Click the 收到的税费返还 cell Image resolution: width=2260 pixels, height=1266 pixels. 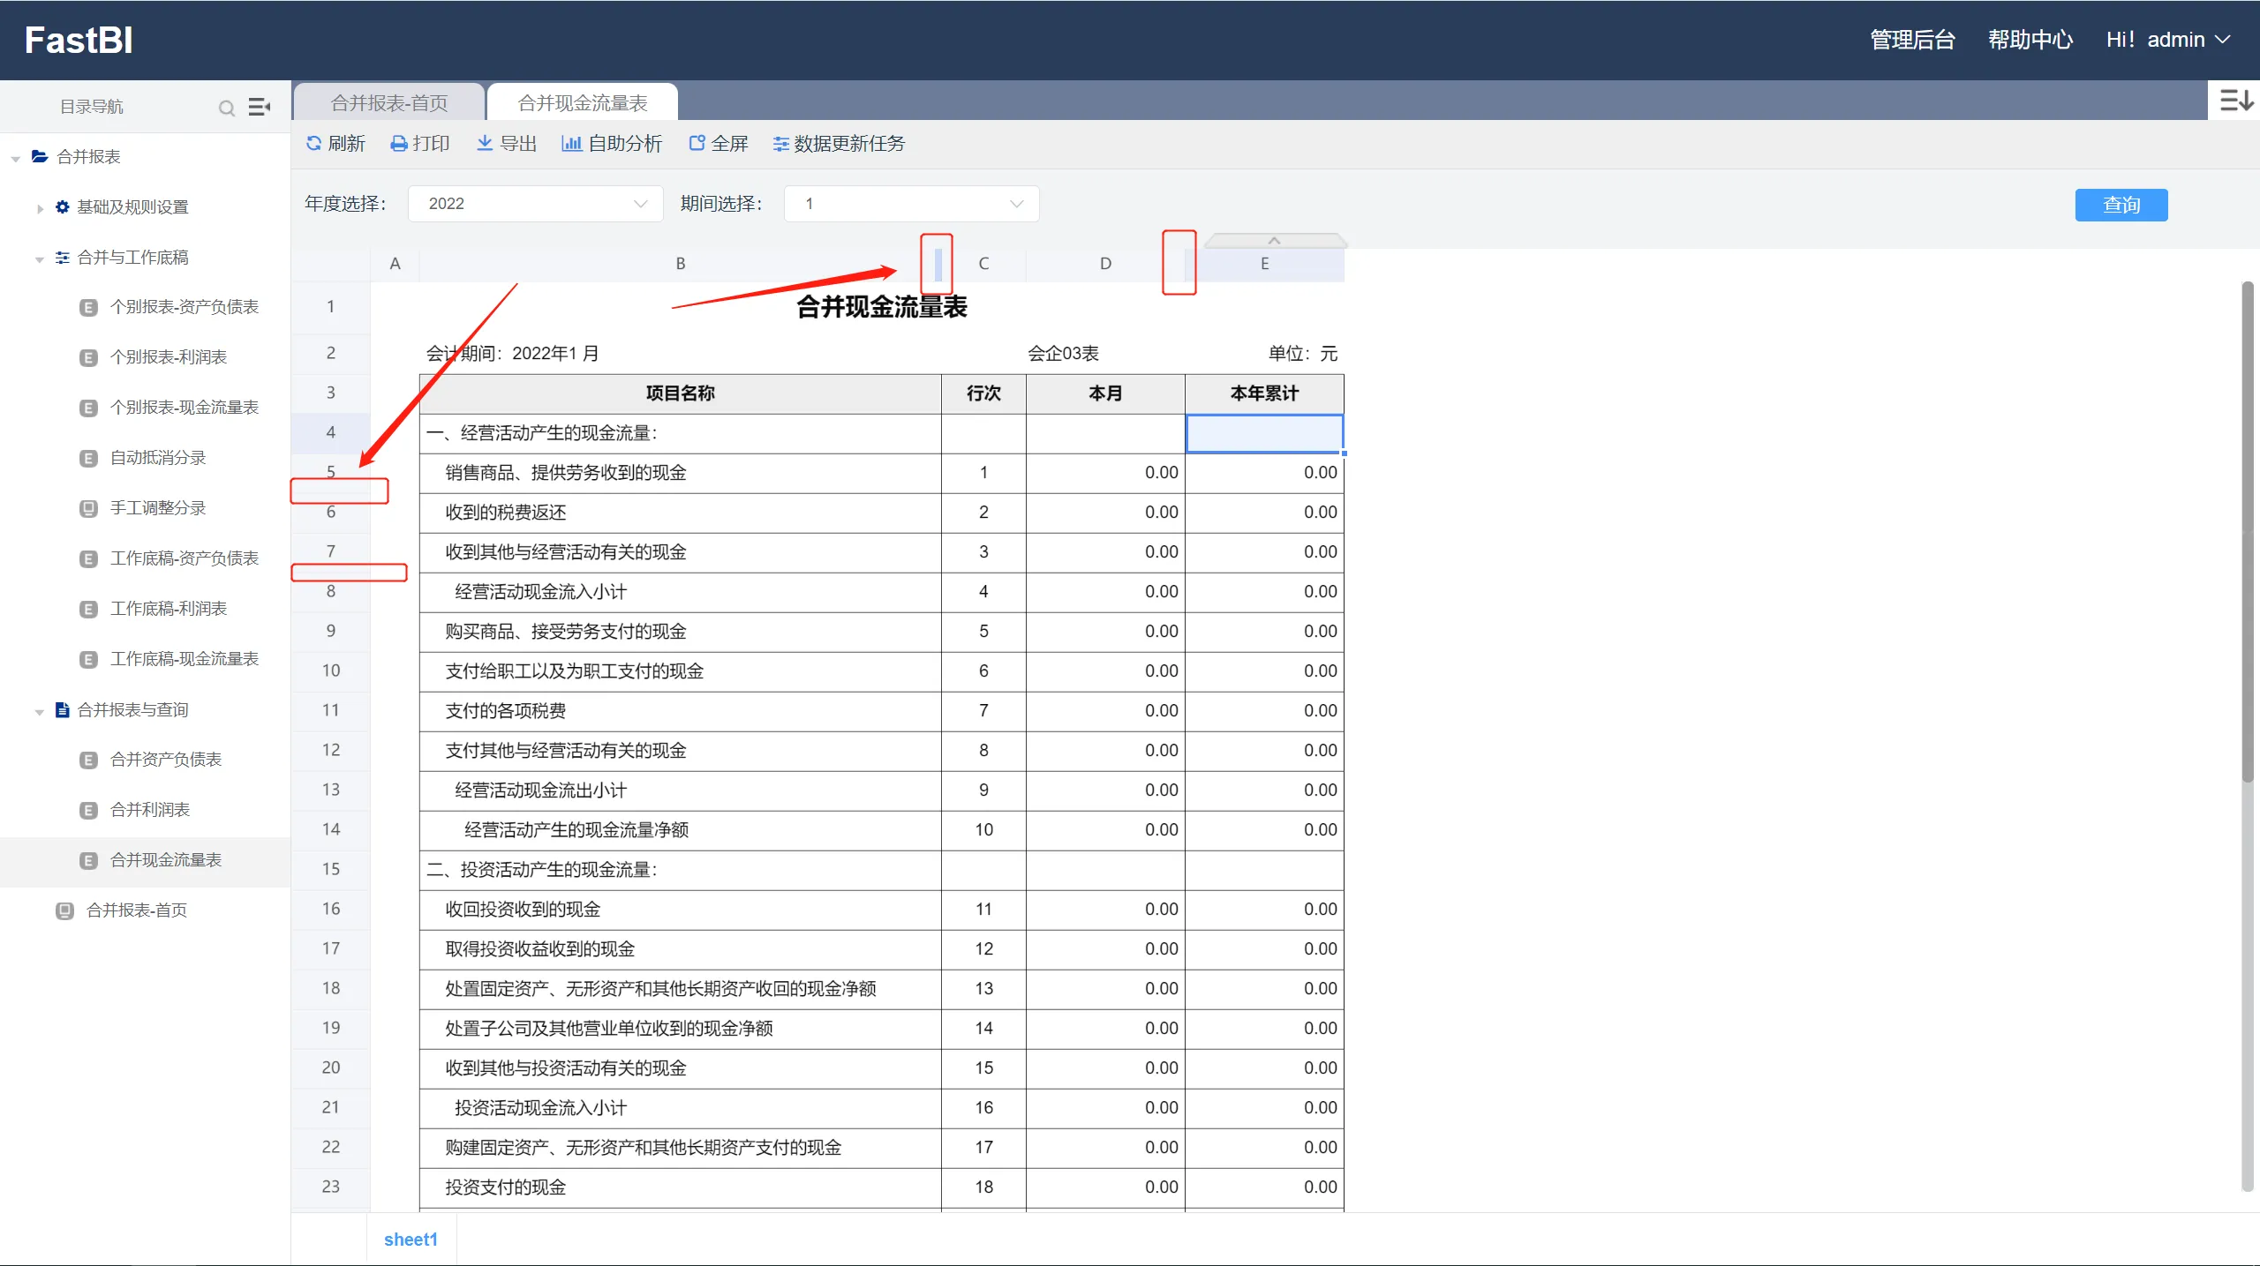[680, 513]
